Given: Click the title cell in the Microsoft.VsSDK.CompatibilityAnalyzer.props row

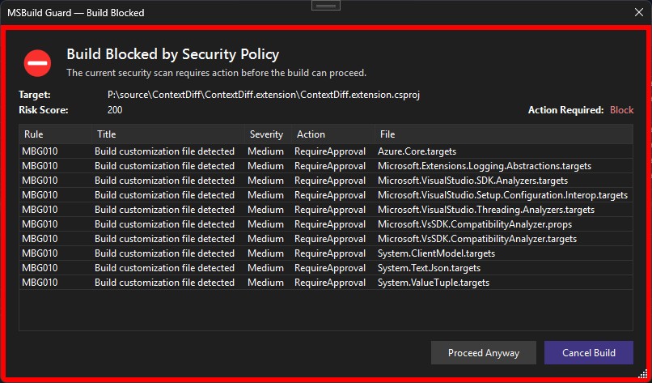Looking at the screenshot, I should 165,224.
